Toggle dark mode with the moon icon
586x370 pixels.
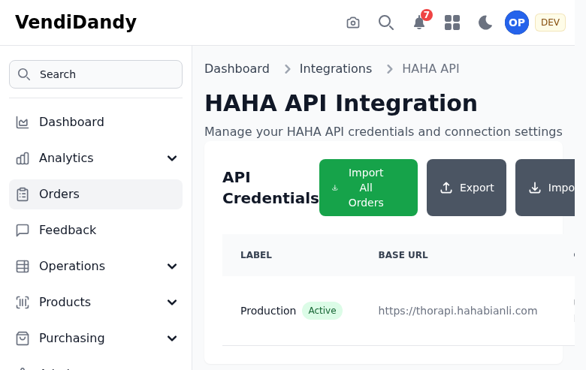[485, 23]
